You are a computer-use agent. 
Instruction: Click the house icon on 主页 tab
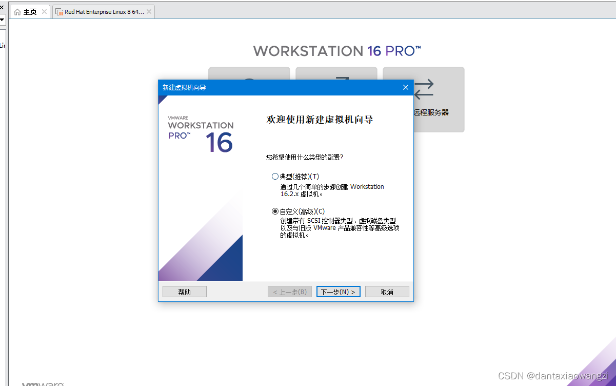click(x=16, y=11)
